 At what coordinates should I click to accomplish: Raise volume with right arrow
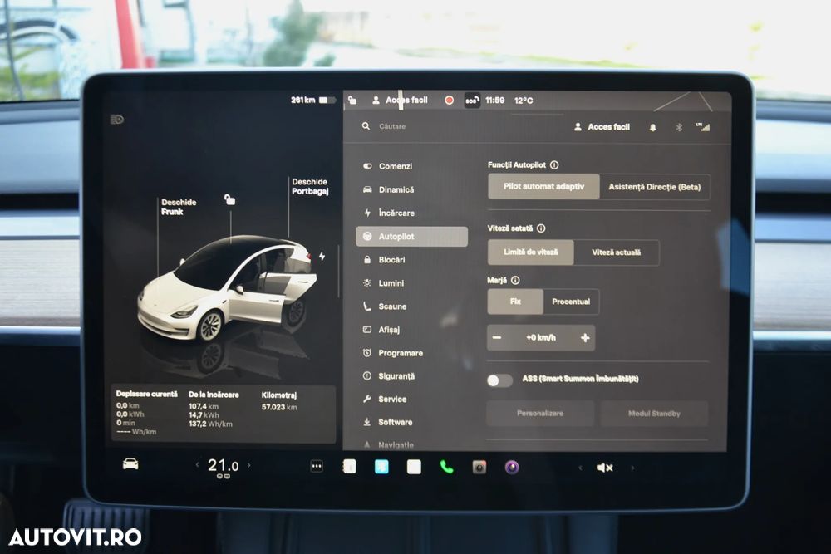[x=632, y=468]
